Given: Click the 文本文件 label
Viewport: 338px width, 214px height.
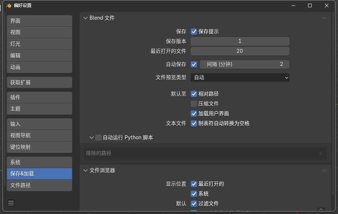Looking at the screenshot, I should coord(176,124).
